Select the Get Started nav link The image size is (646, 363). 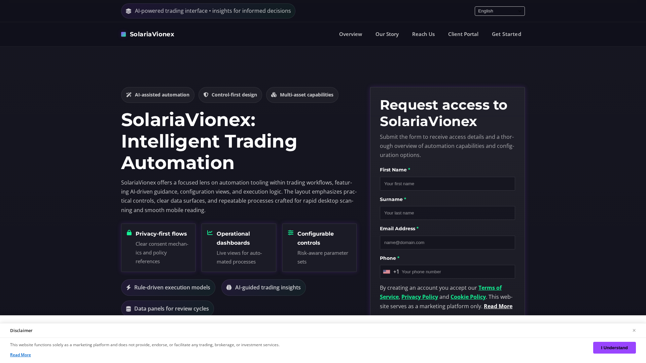point(506,34)
